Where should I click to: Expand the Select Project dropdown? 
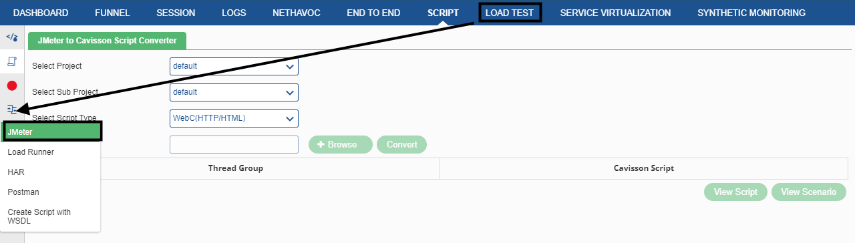(234, 66)
